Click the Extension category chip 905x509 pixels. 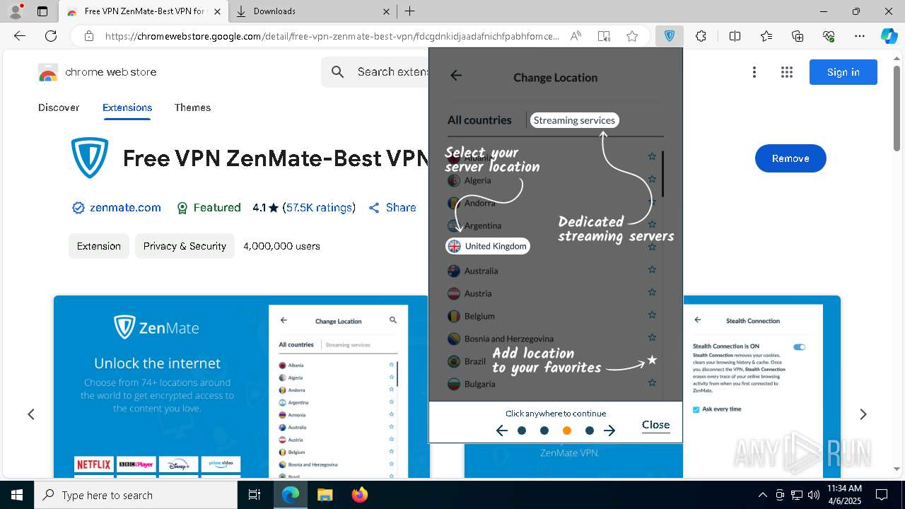(99, 246)
